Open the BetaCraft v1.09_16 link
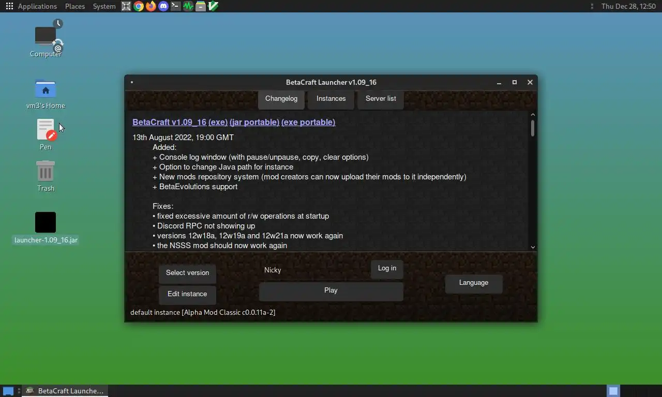 pyautogui.click(x=169, y=123)
